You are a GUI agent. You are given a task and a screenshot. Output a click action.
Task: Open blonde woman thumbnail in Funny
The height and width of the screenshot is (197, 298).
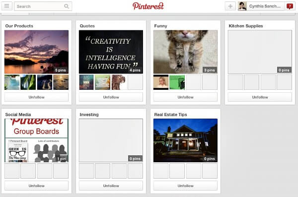coord(161,82)
